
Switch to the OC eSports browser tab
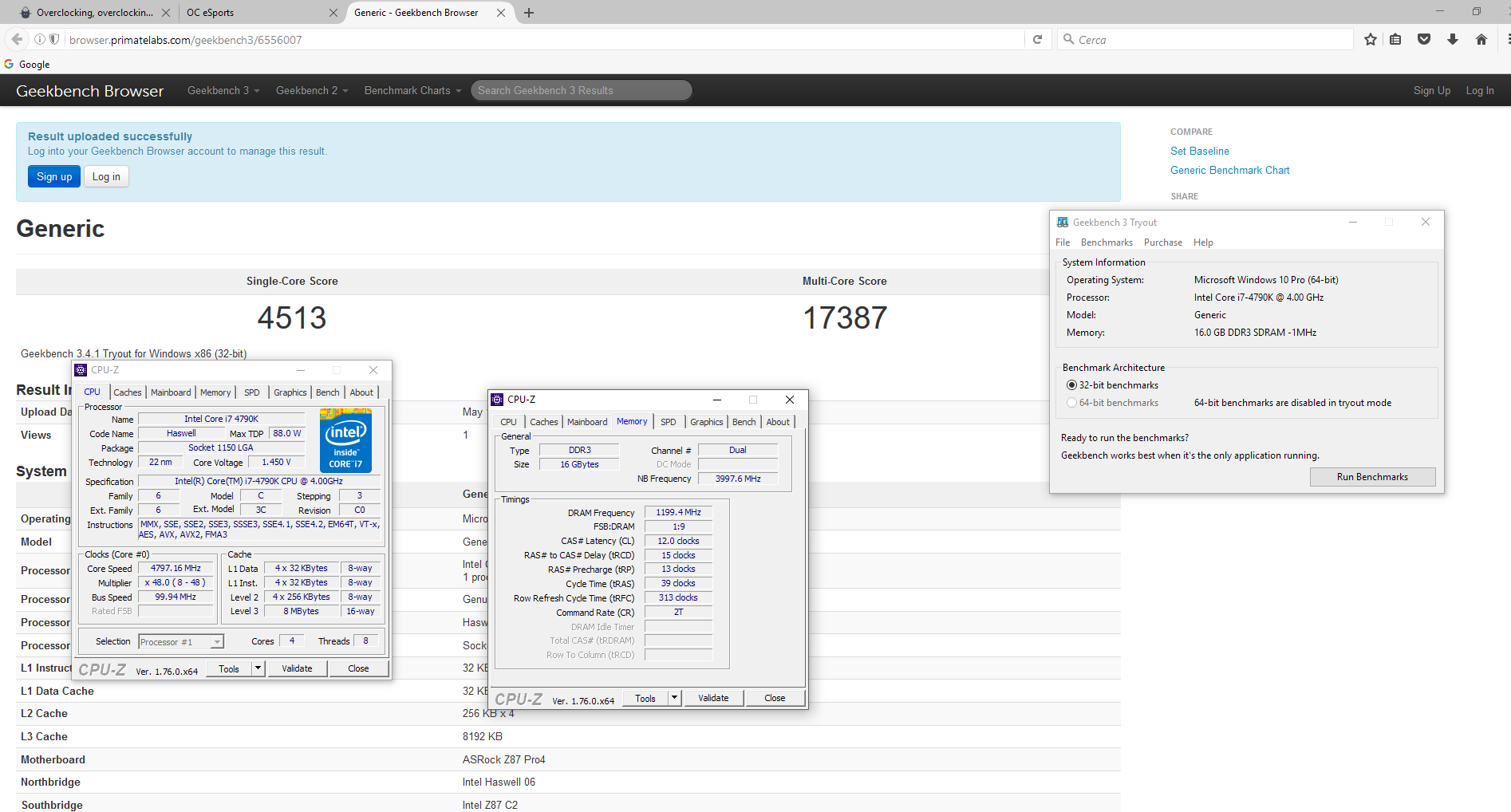coord(262,13)
